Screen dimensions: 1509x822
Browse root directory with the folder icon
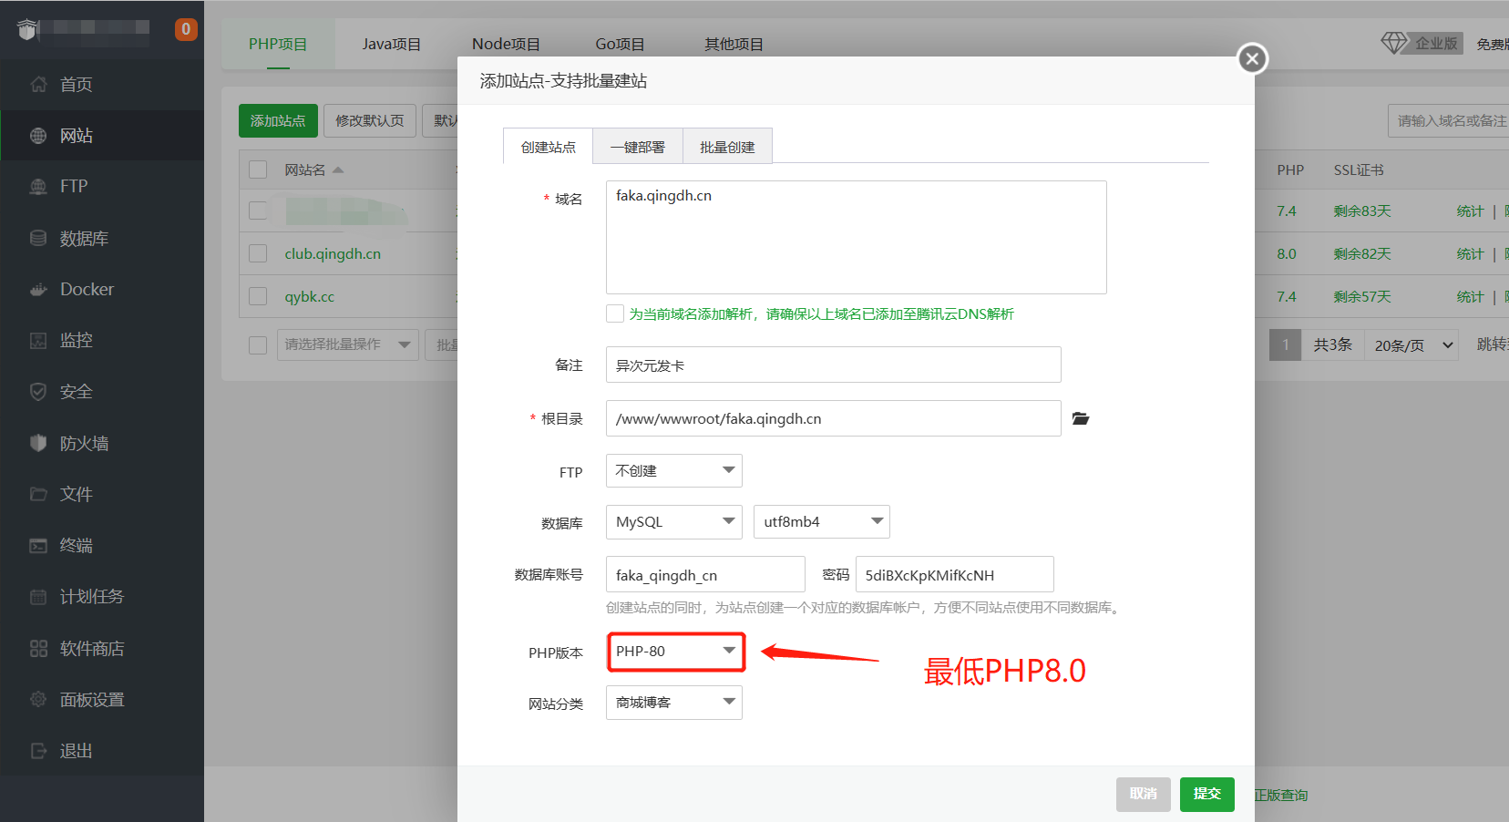tap(1081, 418)
